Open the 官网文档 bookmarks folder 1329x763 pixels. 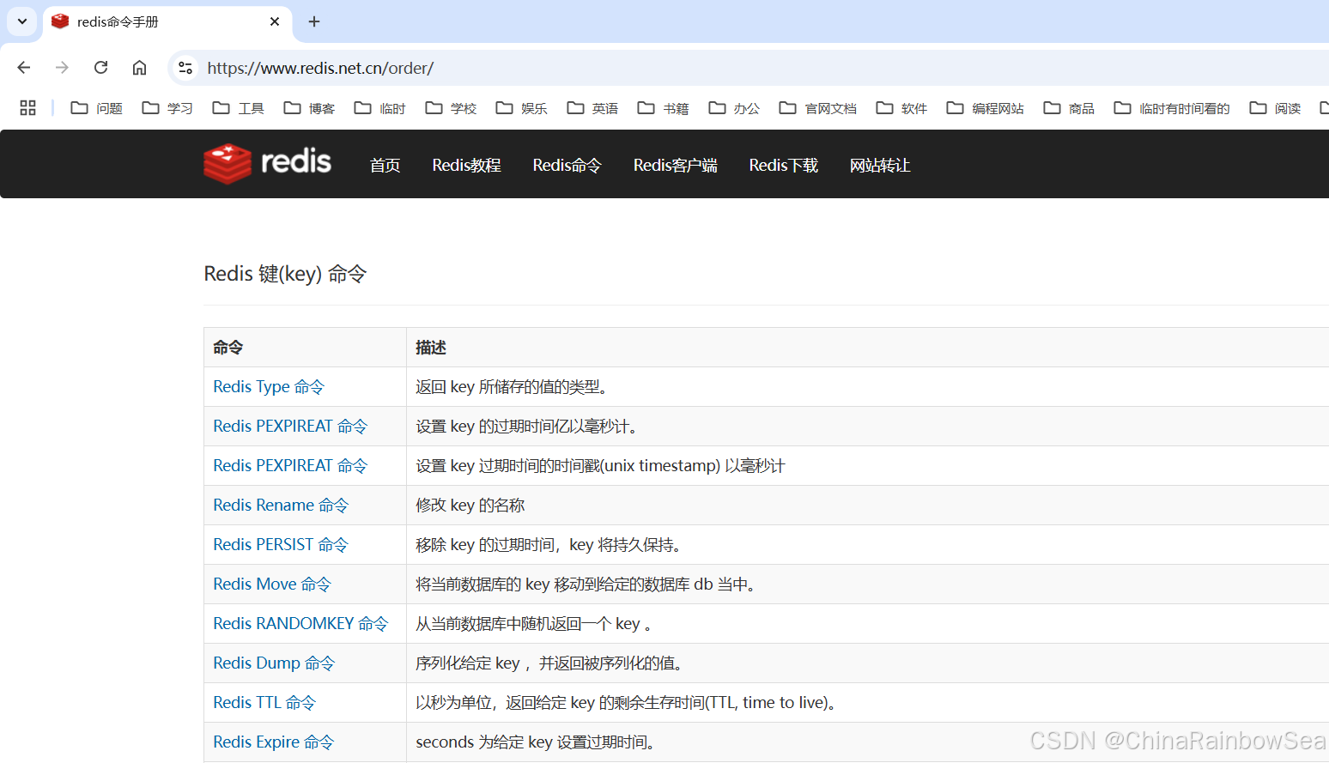[x=817, y=108]
